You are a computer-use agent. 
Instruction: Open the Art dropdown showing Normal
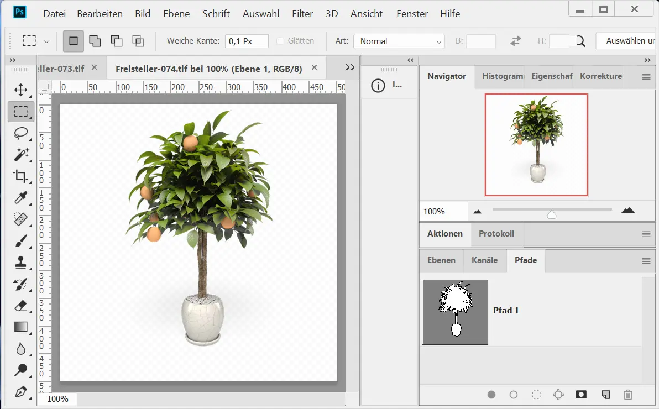pyautogui.click(x=399, y=41)
